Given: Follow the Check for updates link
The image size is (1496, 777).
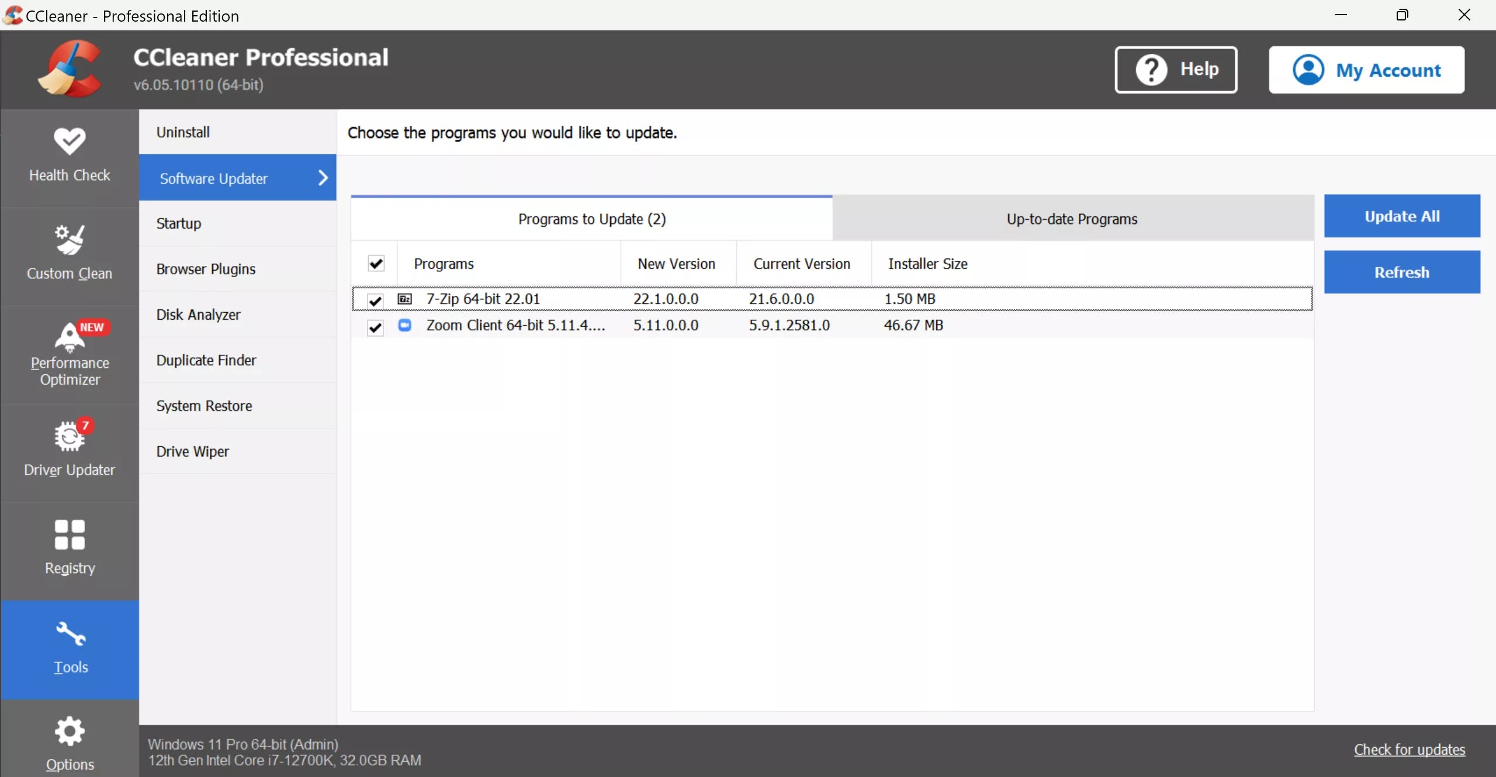Looking at the screenshot, I should pos(1409,750).
